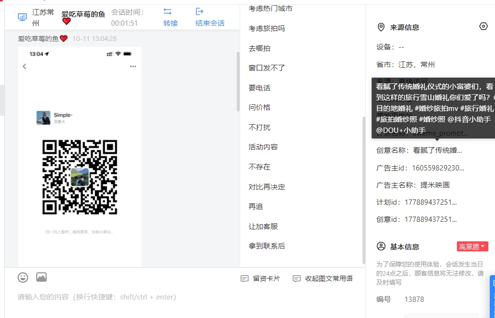Image resolution: width=495 pixels, height=318 pixels.
Task: Select quick phrase 不打扰
Action: click(x=260, y=127)
